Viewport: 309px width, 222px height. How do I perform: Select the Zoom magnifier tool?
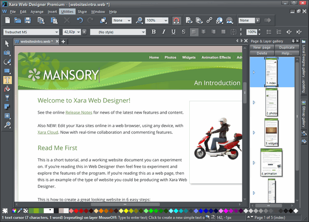coord(7,125)
